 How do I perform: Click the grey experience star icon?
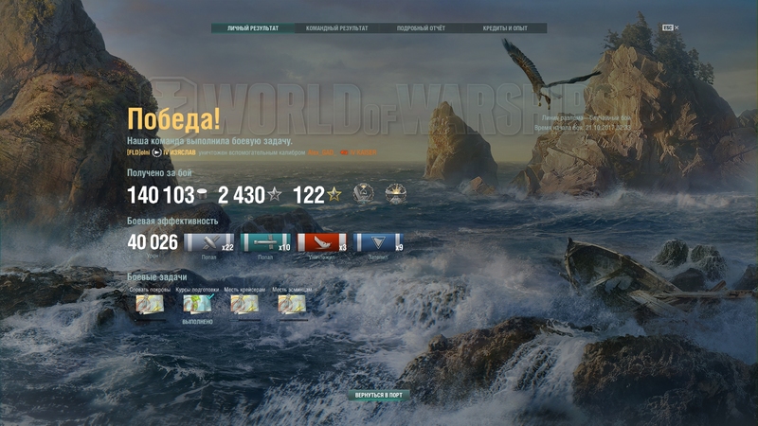(x=275, y=195)
